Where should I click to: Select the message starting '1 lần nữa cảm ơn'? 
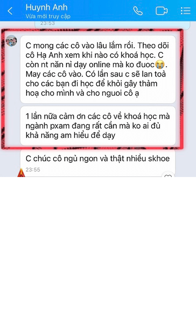pos(98,126)
